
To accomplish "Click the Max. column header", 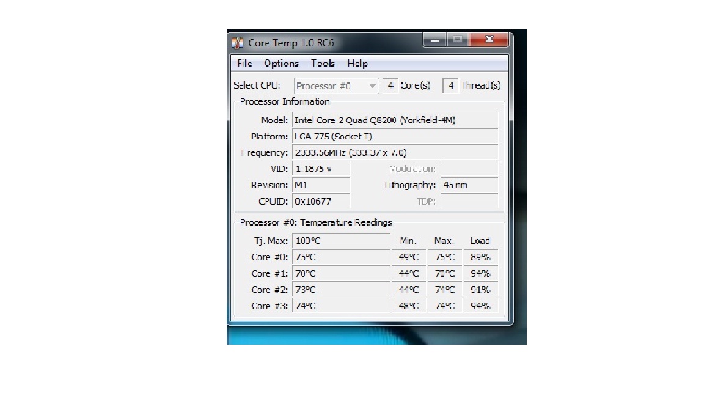I will point(444,241).
